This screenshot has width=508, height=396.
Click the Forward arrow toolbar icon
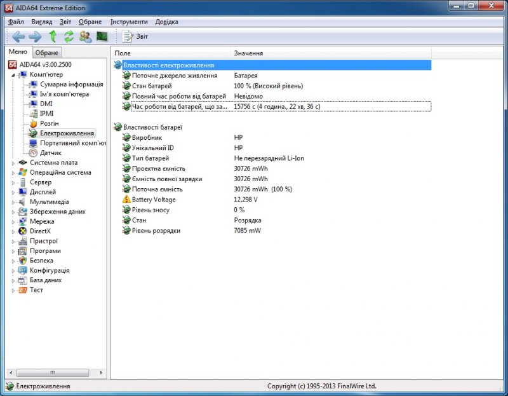[x=36, y=36]
